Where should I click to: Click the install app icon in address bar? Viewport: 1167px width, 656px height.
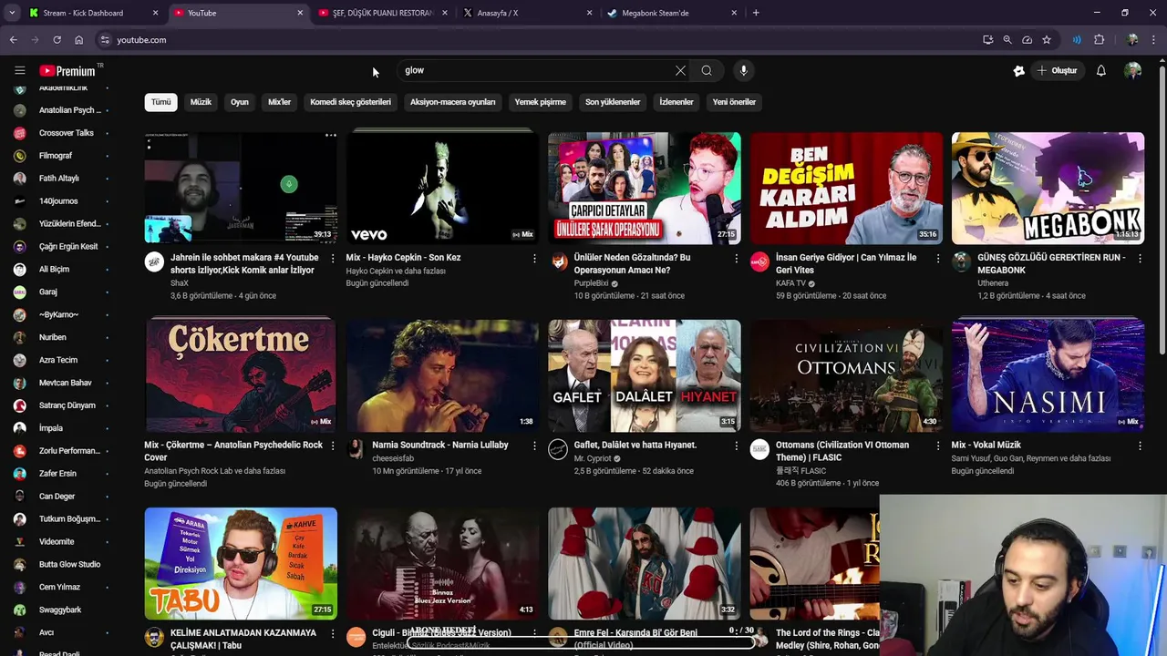click(x=987, y=40)
